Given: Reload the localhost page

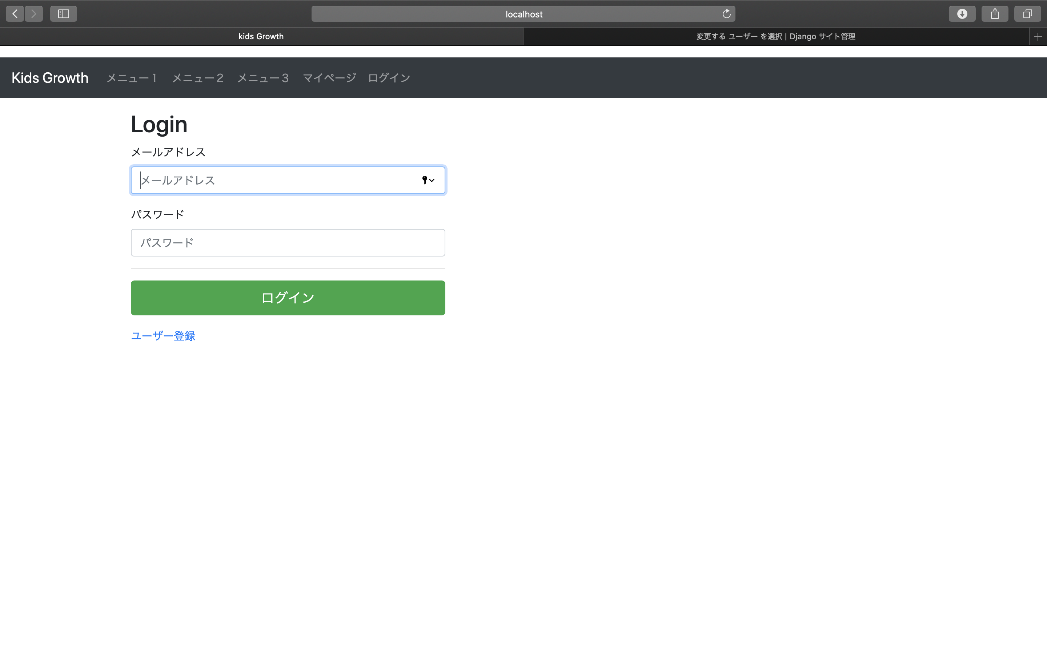Looking at the screenshot, I should [726, 14].
